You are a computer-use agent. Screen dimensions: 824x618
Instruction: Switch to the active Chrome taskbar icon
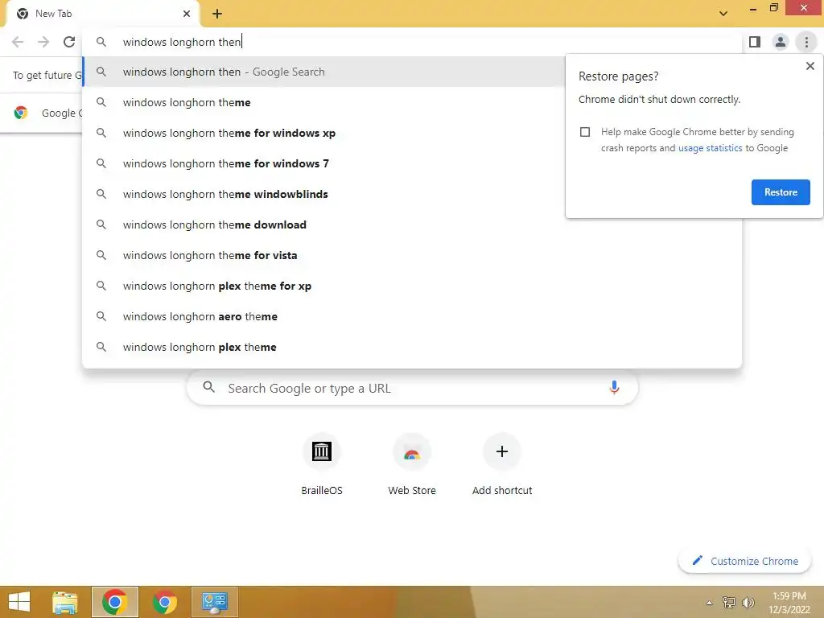point(115,602)
